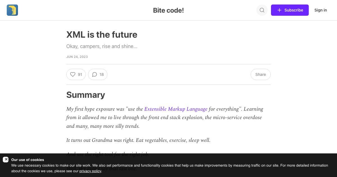Open the comments section via speech bubble
337x177 pixels.
(95, 74)
